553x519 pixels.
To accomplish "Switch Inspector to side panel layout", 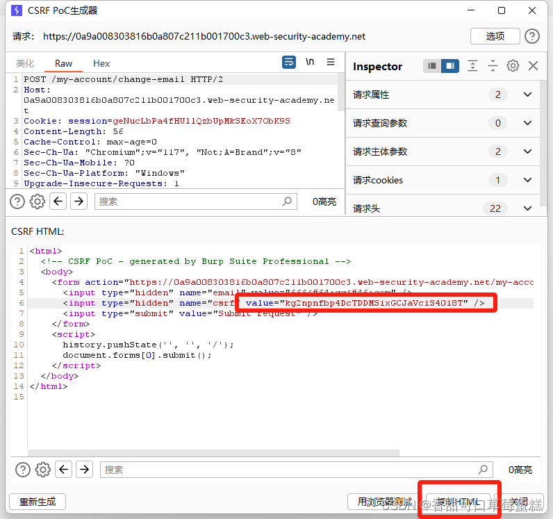I will [450, 65].
